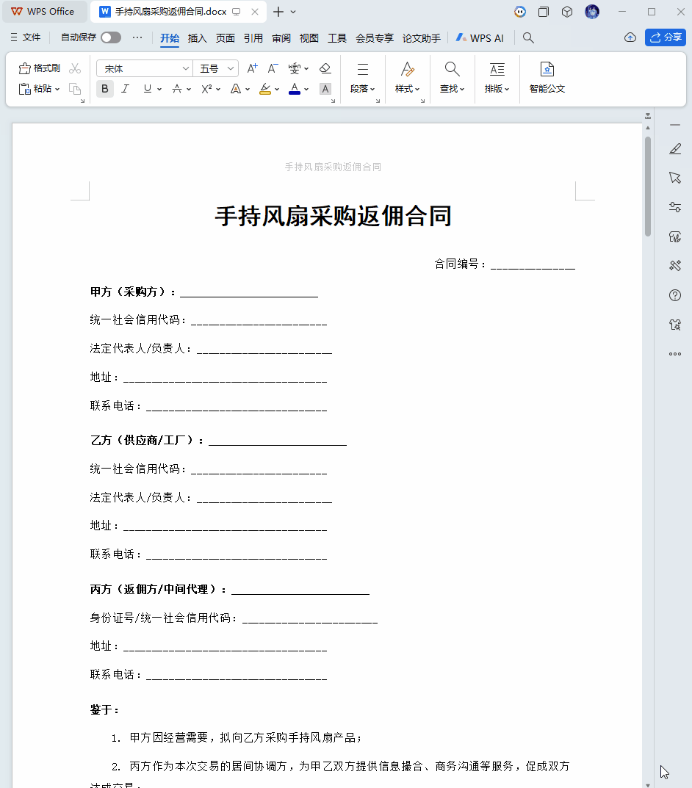
Task: Click the selection arrow icon in right sidebar
Action: [x=675, y=178]
